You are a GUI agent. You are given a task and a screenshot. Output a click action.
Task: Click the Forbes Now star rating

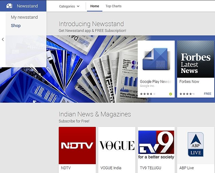click(x=187, y=94)
